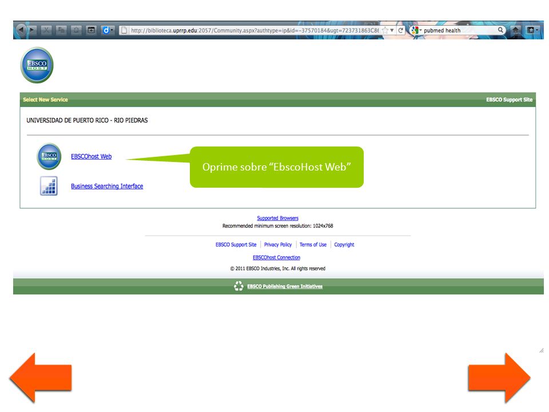Open the Copyright link
The width and height of the screenshot is (549, 412).
click(344, 244)
